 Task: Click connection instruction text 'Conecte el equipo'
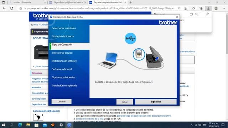pyautogui.click(x=124, y=82)
